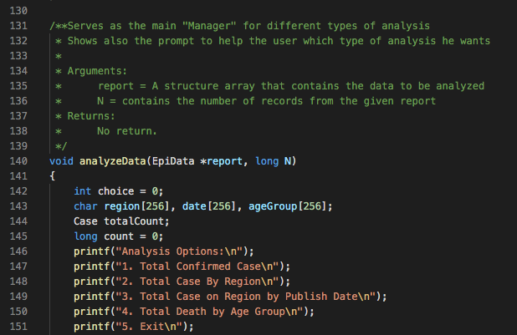This screenshot has height=335, width=517.
Task: Click line number 151 in gutter
Action: 18,327
